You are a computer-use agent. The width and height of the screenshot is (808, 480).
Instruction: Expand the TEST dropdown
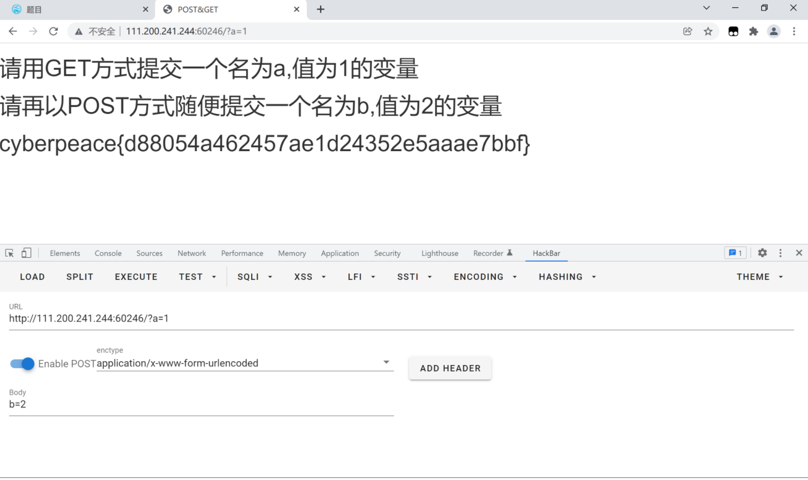(197, 277)
